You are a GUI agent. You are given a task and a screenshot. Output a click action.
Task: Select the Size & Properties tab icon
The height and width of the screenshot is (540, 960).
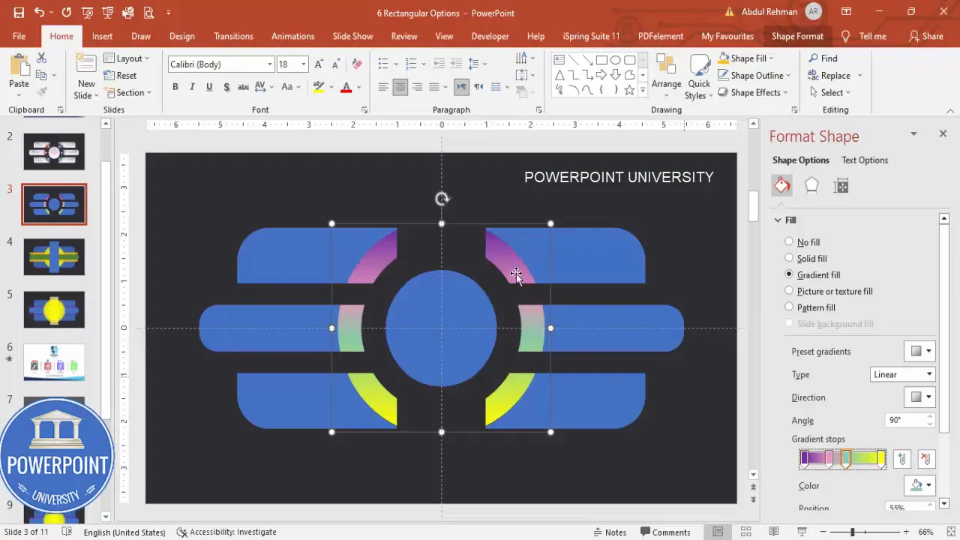click(841, 186)
